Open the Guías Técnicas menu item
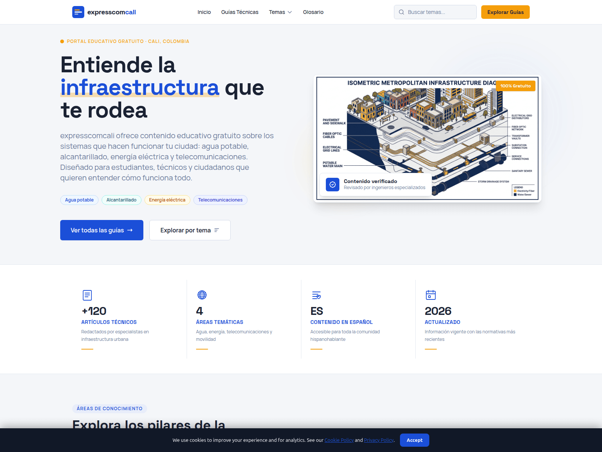This screenshot has width=602, height=452. 240,12
